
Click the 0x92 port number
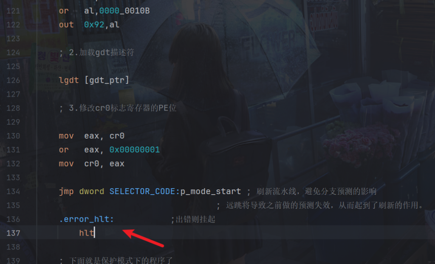pos(94,25)
